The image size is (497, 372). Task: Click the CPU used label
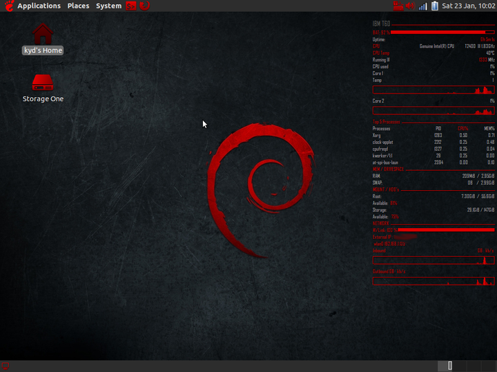coord(380,67)
